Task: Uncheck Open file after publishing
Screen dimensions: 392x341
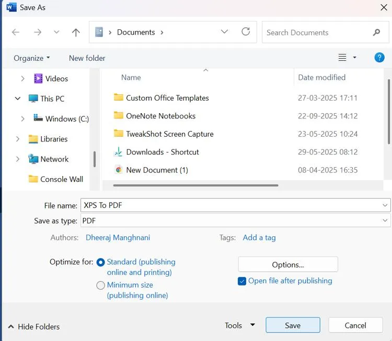Action: [242, 281]
